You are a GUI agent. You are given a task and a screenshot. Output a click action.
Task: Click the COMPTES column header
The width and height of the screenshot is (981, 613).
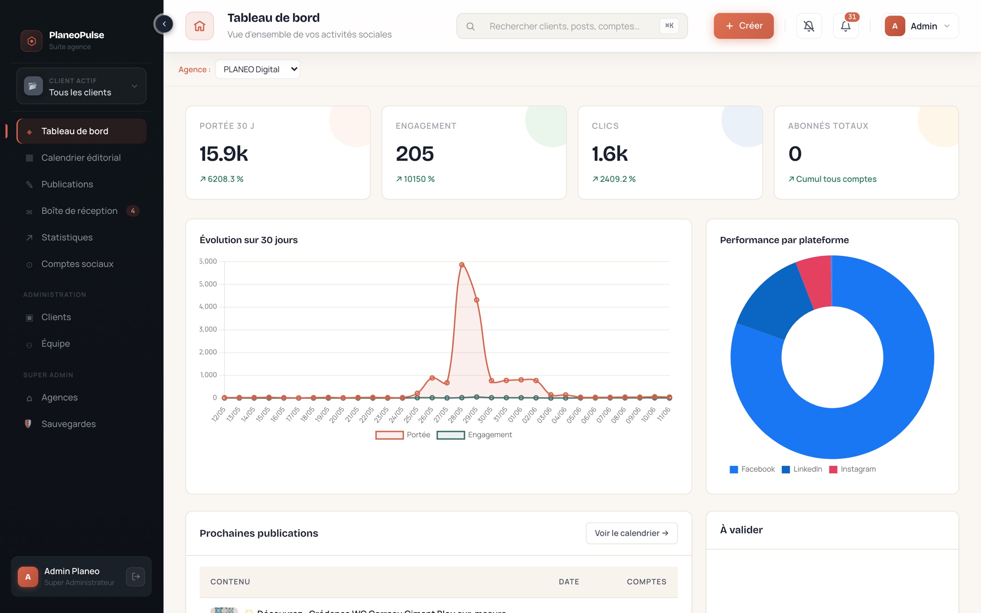647,582
